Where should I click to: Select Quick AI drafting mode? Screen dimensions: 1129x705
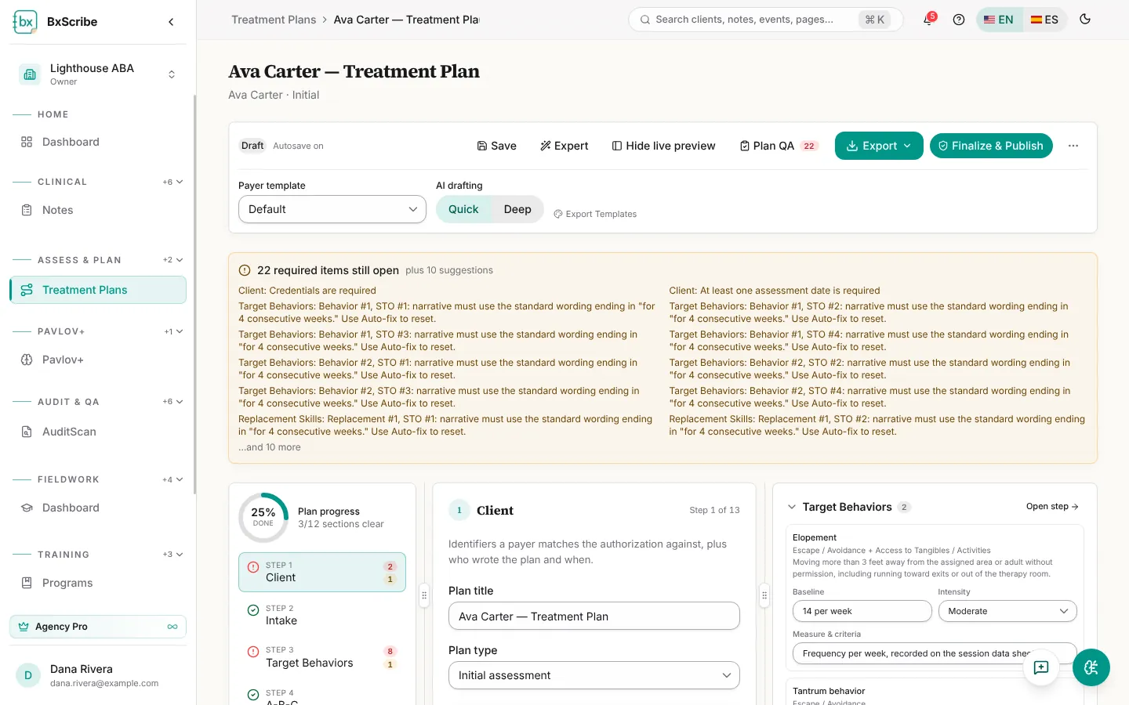click(x=463, y=209)
